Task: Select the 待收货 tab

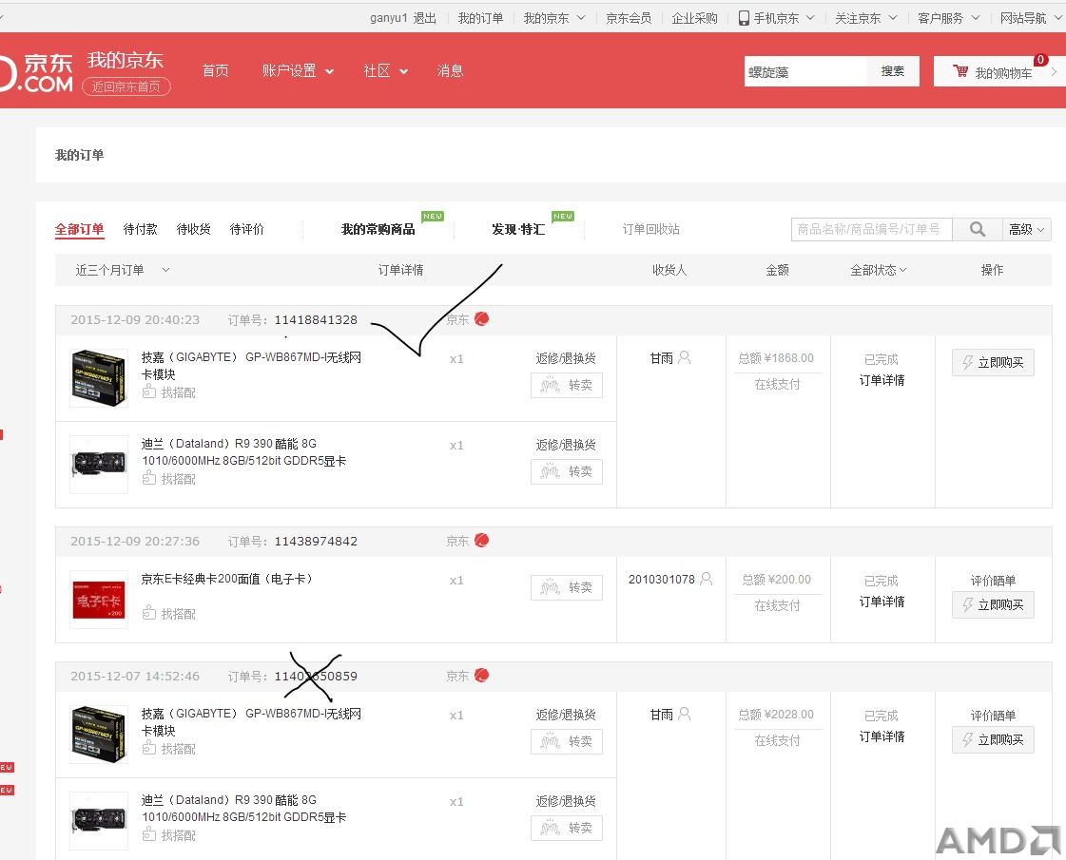Action: pyautogui.click(x=193, y=230)
